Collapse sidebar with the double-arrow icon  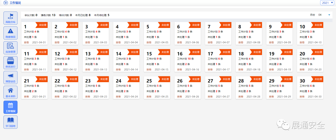6,3
